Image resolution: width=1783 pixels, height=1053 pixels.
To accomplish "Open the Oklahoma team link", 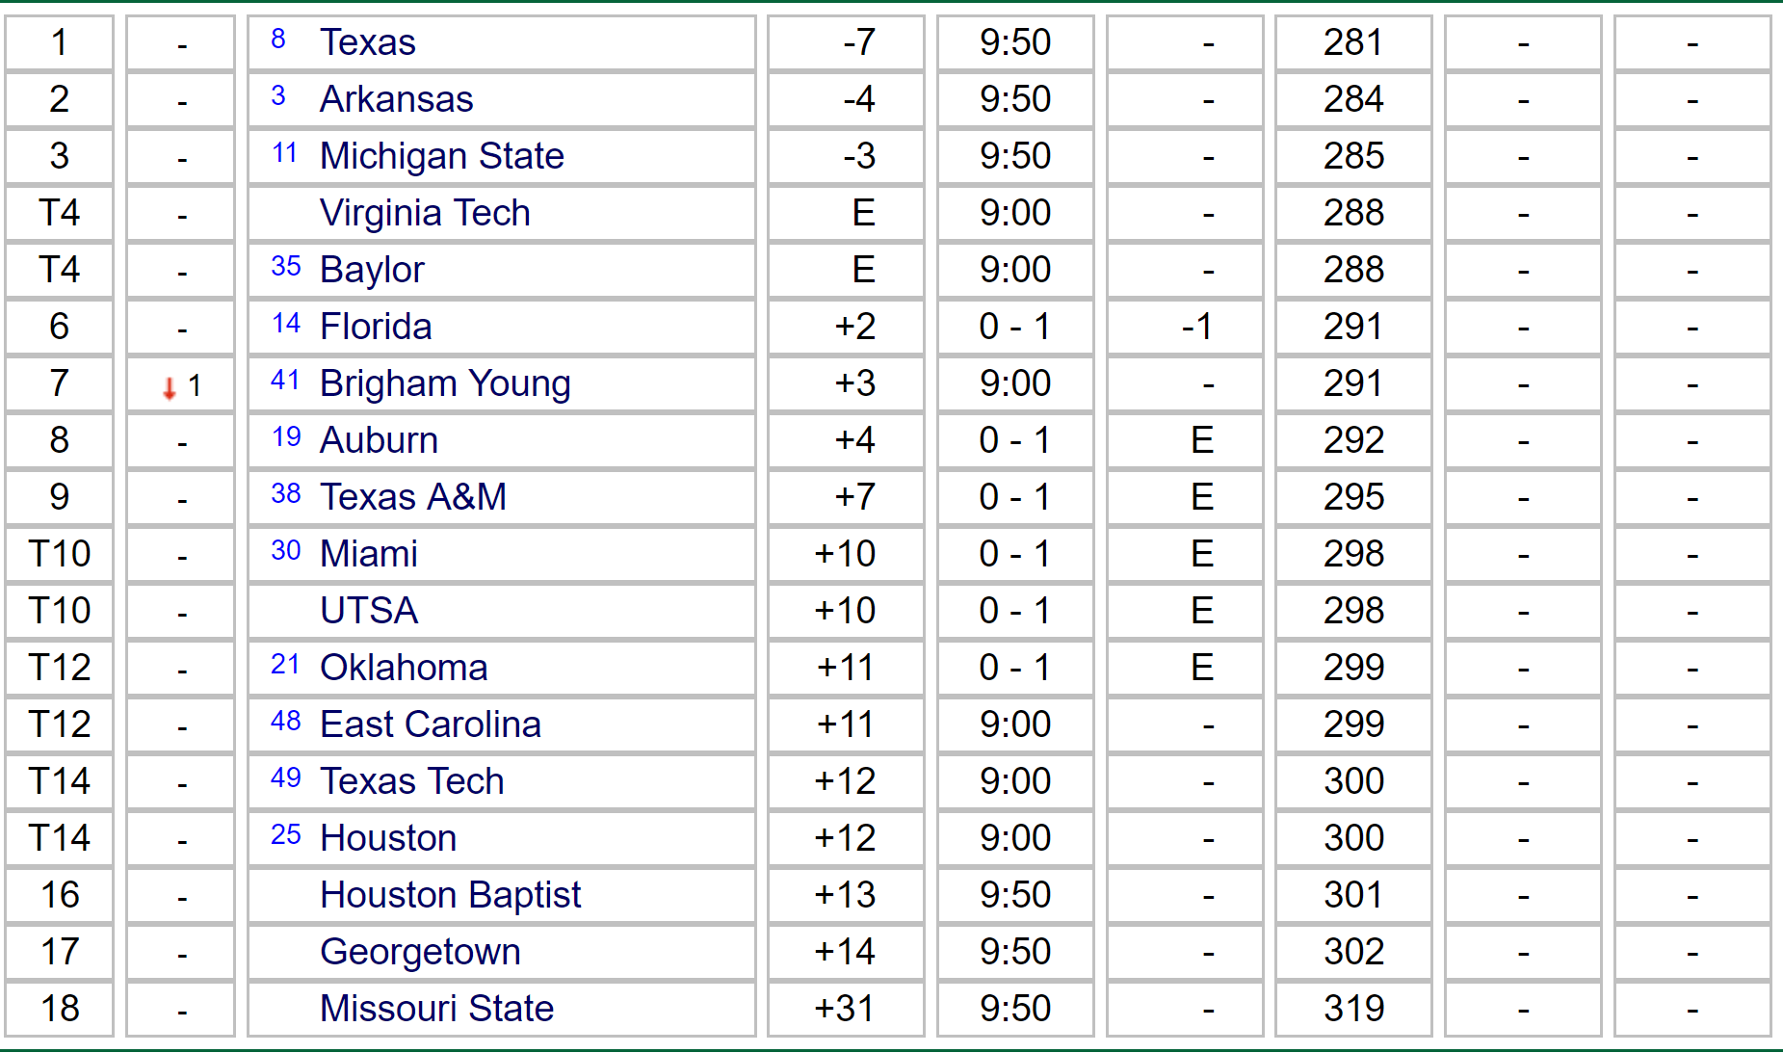I will tap(404, 668).
